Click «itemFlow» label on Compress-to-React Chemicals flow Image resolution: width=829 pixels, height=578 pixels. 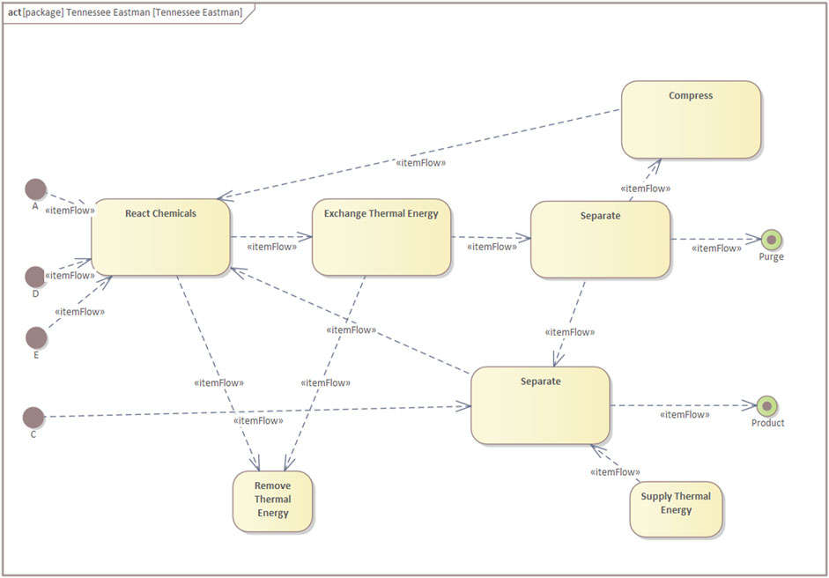[421, 163]
